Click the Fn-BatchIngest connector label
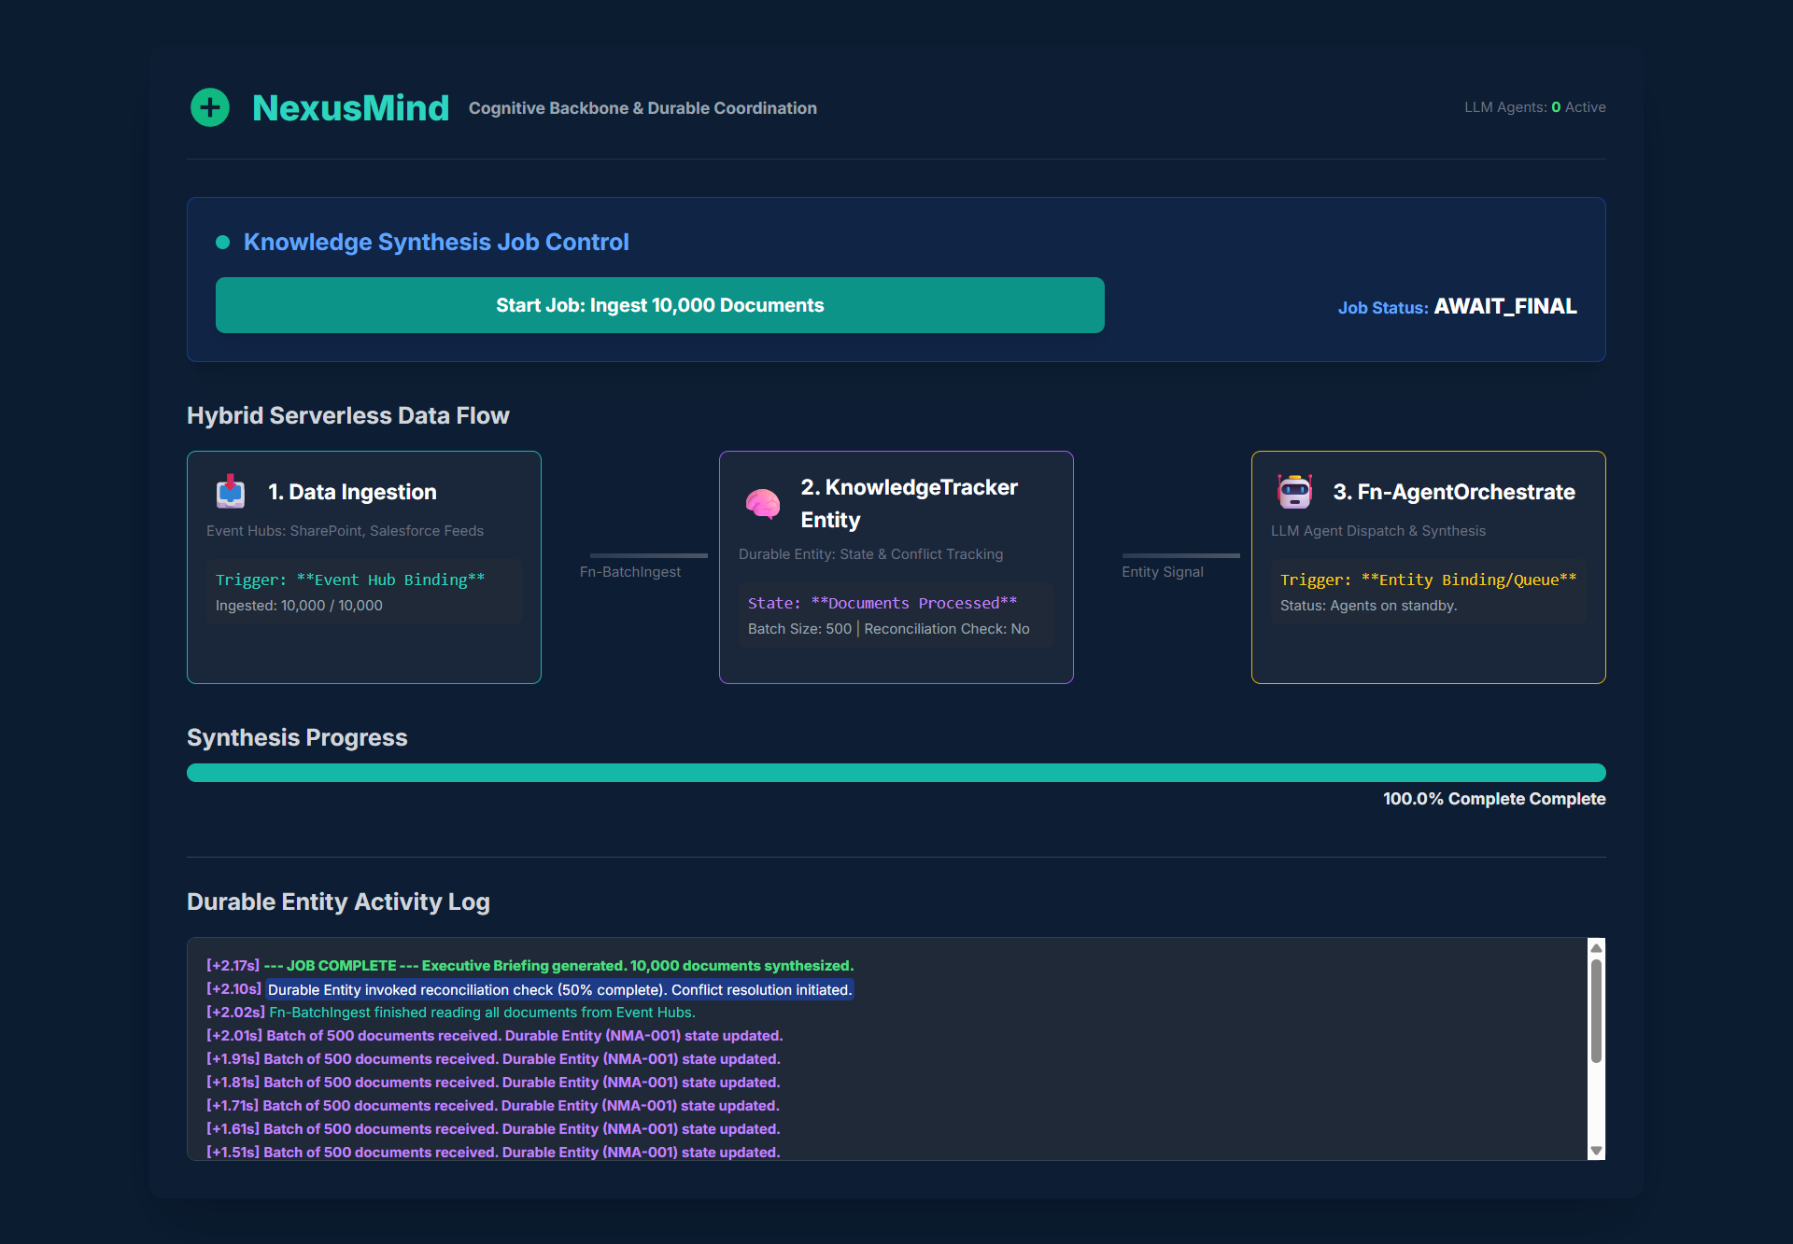 tap(629, 572)
